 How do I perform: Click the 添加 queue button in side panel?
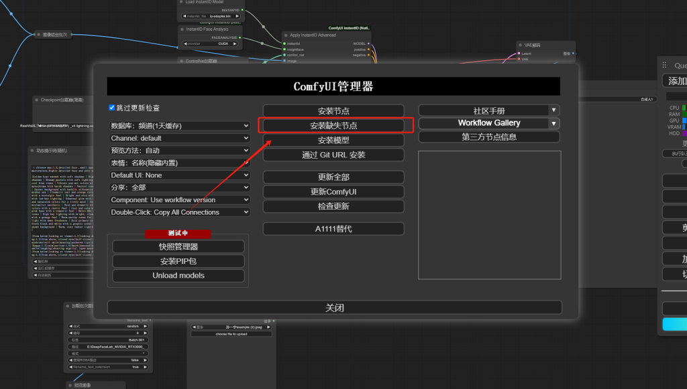click(x=675, y=81)
